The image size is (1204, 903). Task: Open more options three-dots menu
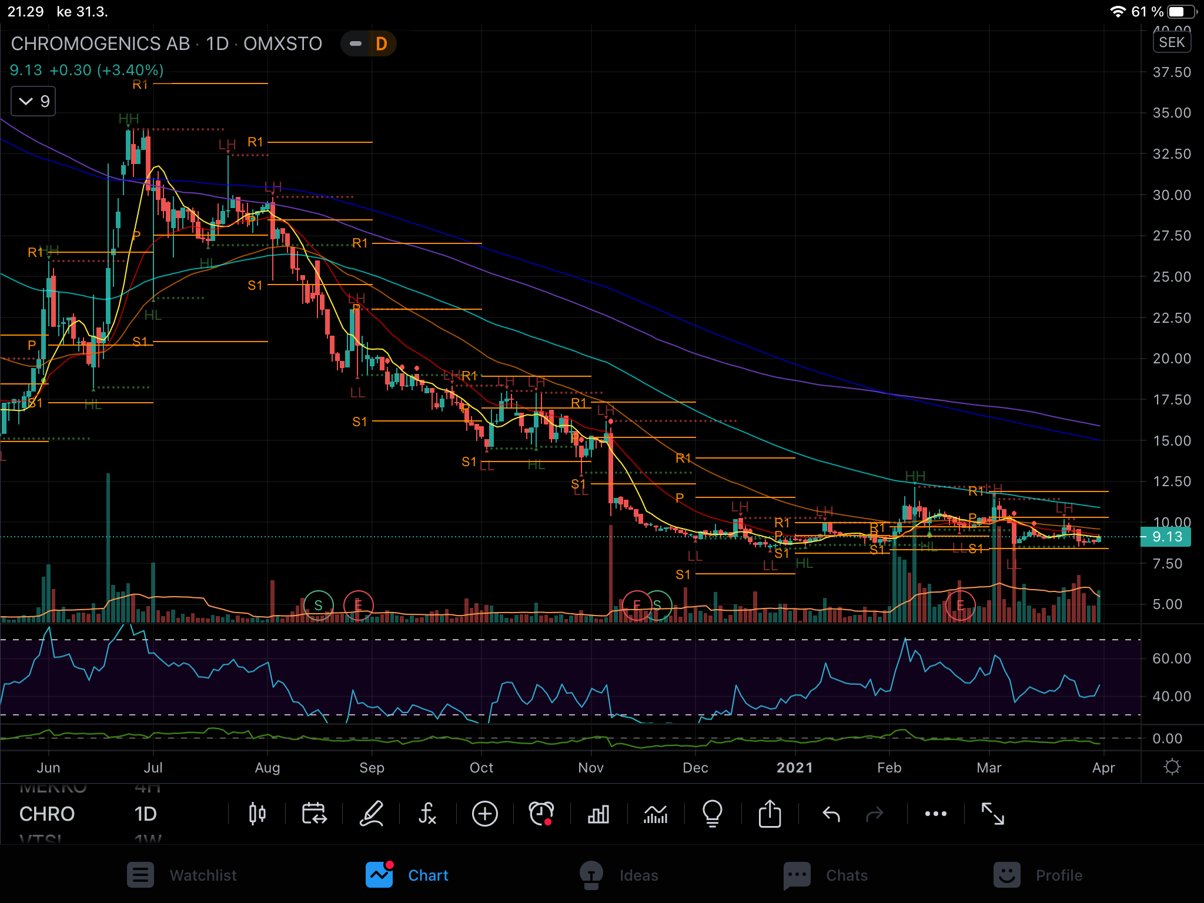(935, 814)
